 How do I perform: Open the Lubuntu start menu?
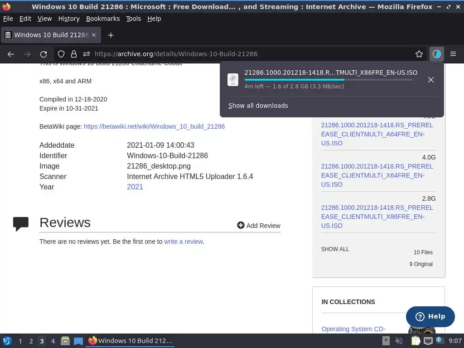tap(7, 341)
